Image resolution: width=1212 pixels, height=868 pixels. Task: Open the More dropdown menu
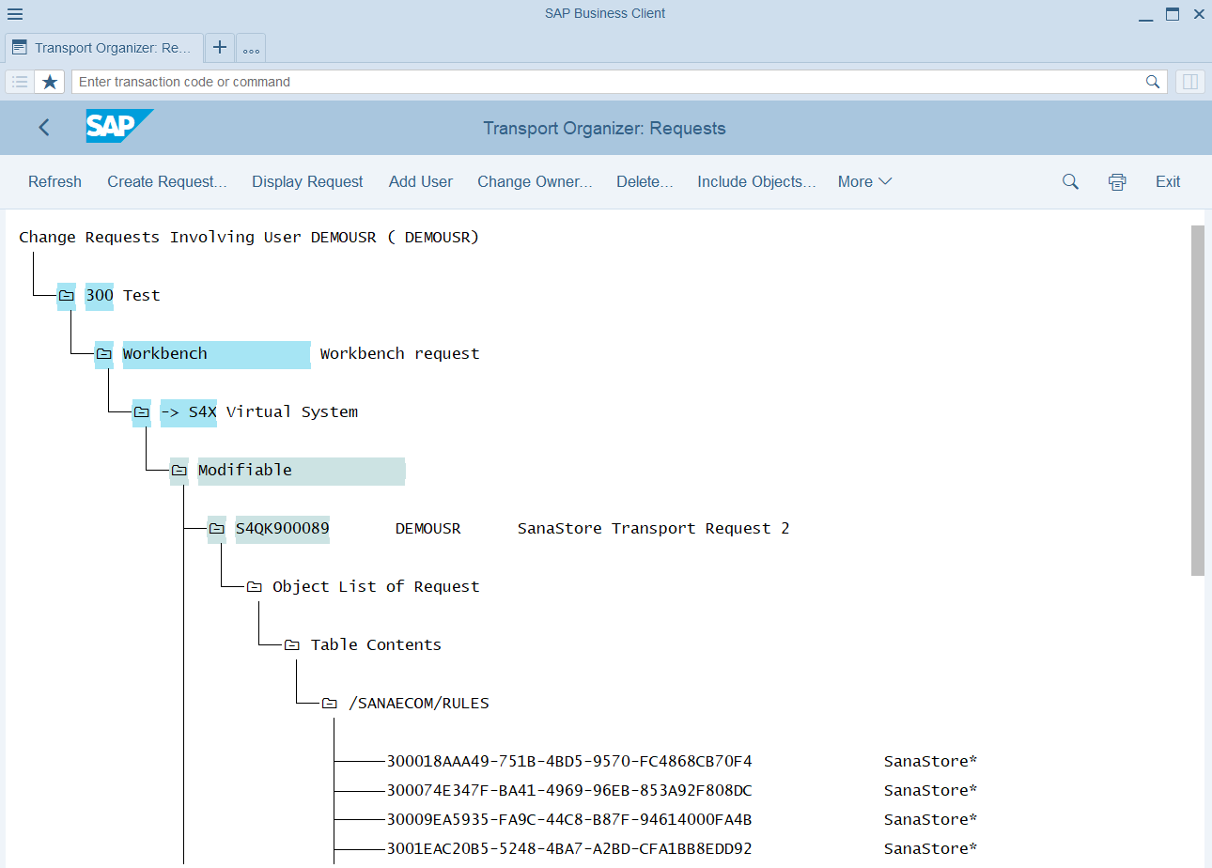(864, 181)
